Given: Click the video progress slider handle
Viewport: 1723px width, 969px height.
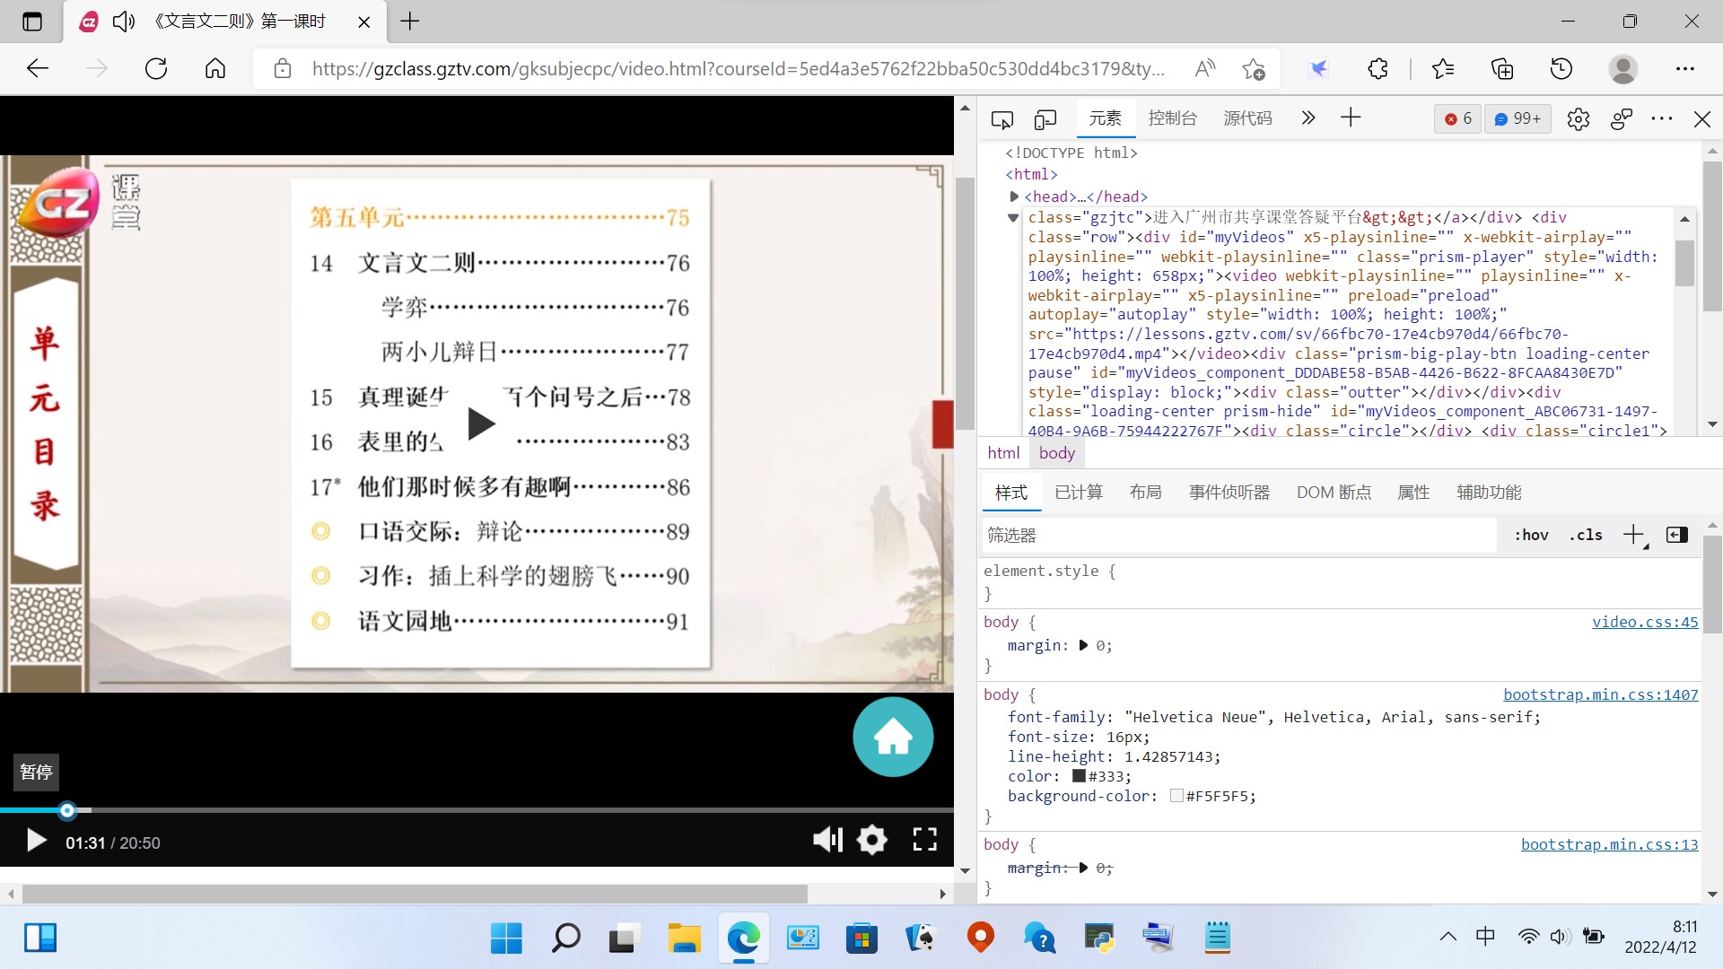Looking at the screenshot, I should (67, 810).
